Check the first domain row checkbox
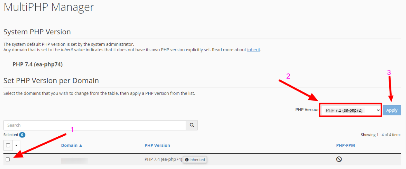This screenshot has width=406, height=169. (8, 159)
